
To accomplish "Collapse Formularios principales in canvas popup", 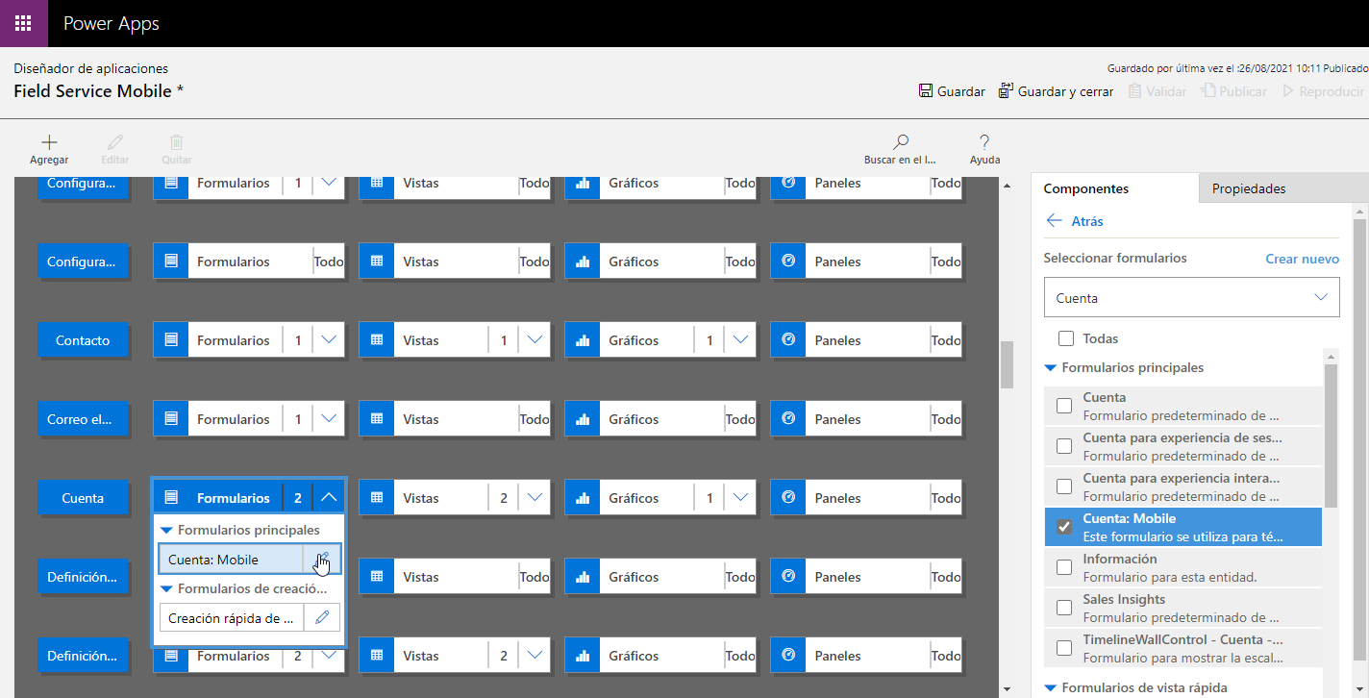I will click(166, 530).
